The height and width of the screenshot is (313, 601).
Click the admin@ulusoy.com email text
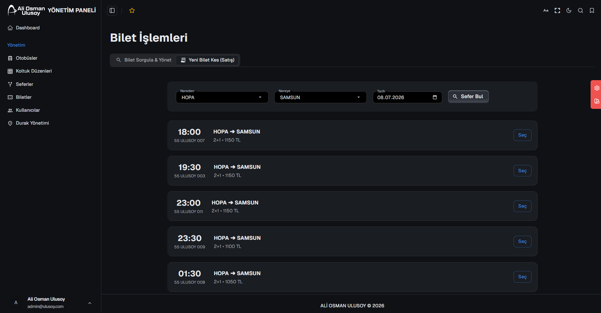tap(45, 306)
